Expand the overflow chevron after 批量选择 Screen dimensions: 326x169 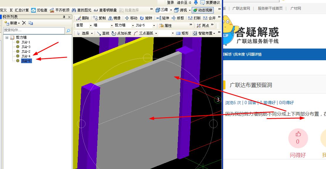(x=151, y=9)
